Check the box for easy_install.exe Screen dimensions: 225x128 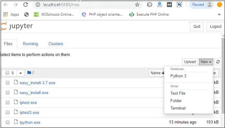(x=8, y=93)
